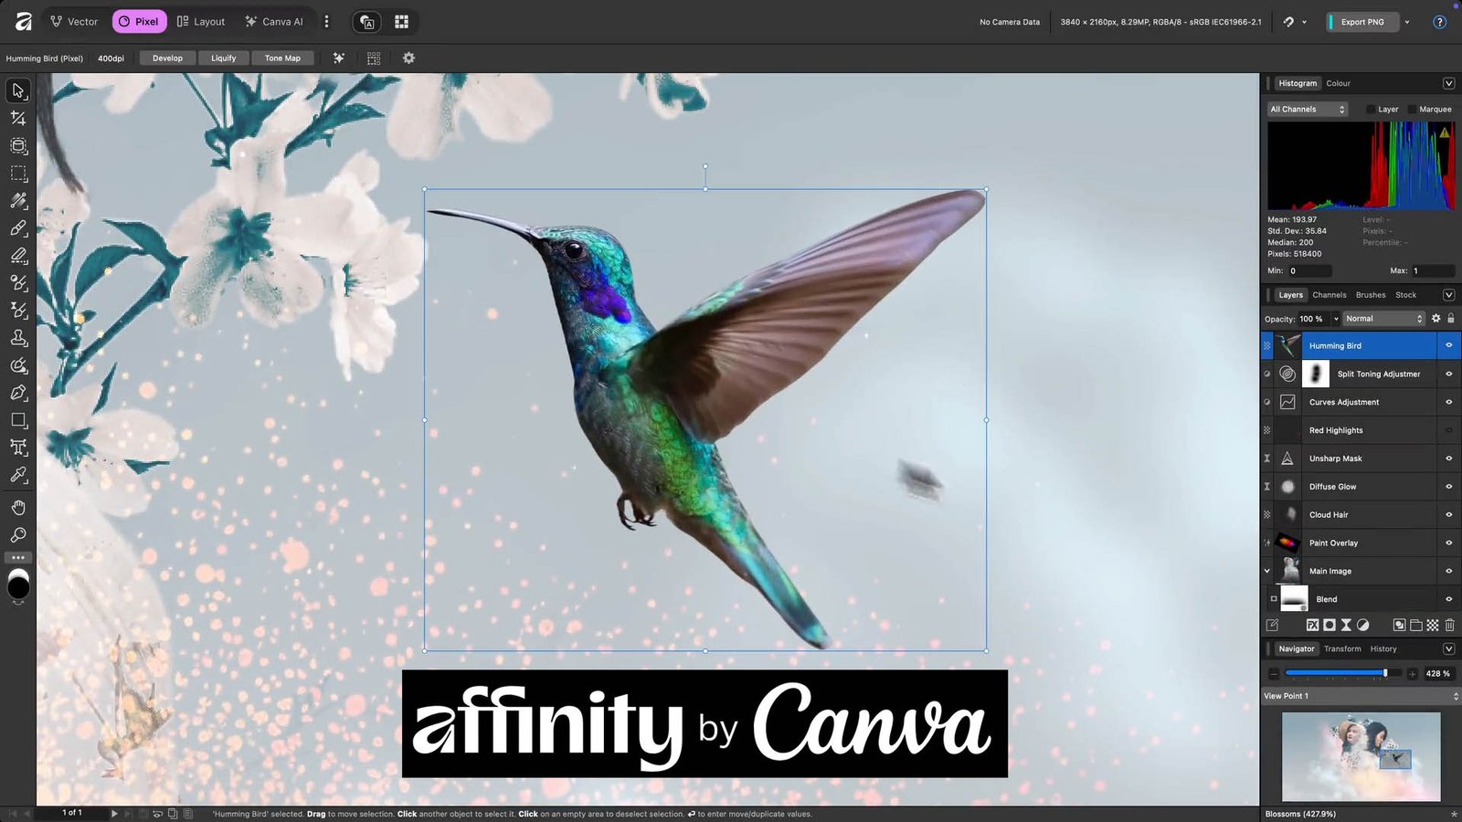The image size is (1462, 822).
Task: Hide the Curves Adjustment layer
Action: click(x=1448, y=402)
